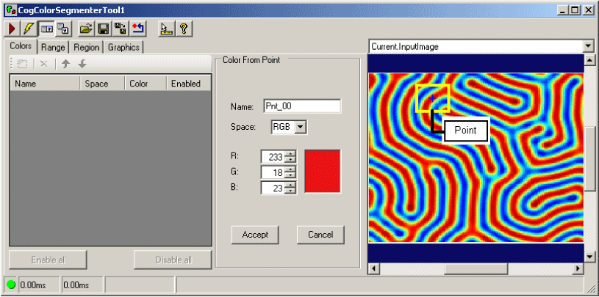Decrease the G value with down spinner
Image resolution: width=599 pixels, height=297 pixels.
coord(291,175)
